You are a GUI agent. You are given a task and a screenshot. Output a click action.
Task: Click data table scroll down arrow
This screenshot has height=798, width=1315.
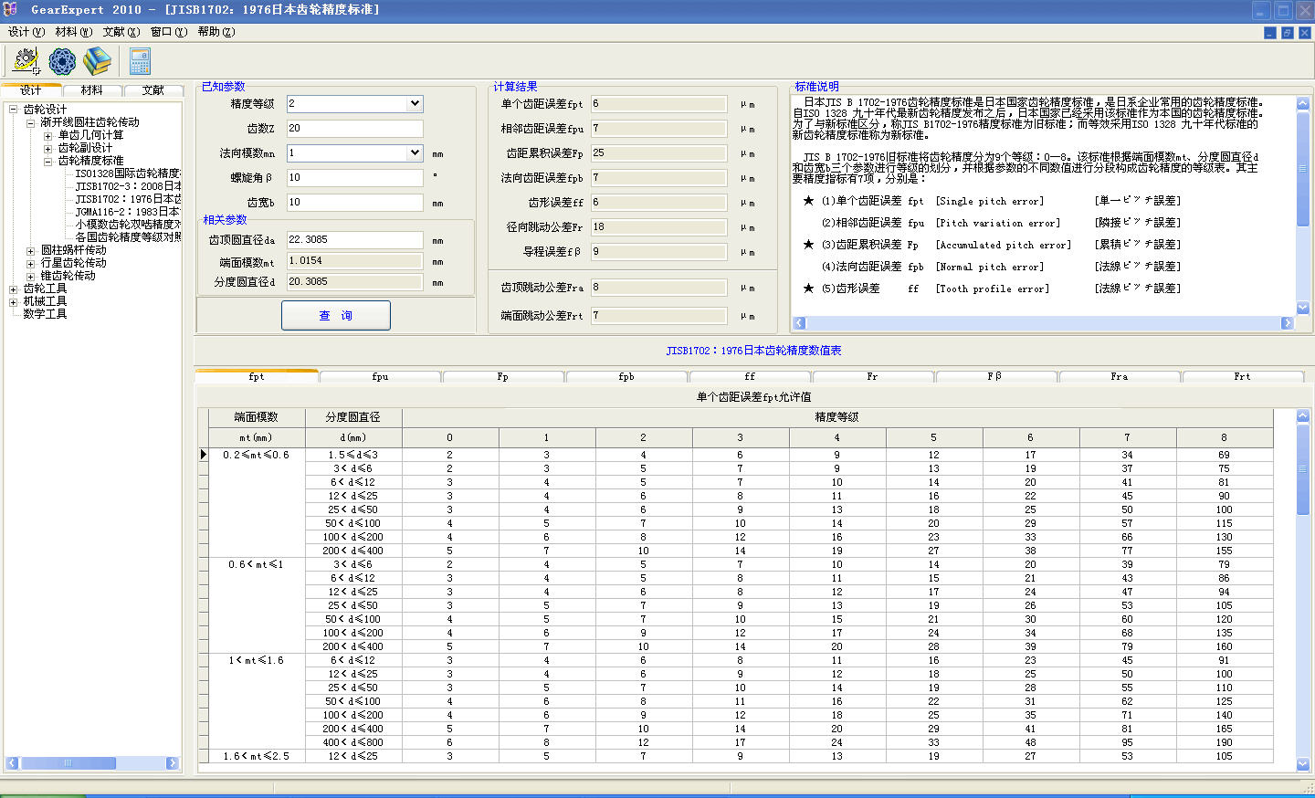click(x=1303, y=764)
